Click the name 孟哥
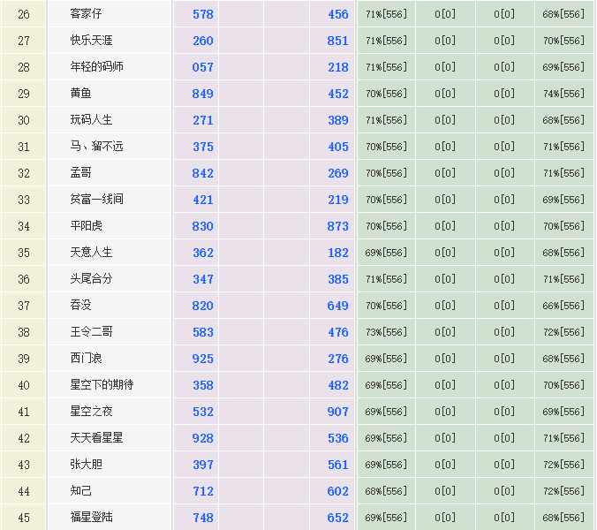The image size is (597, 530). (x=80, y=173)
